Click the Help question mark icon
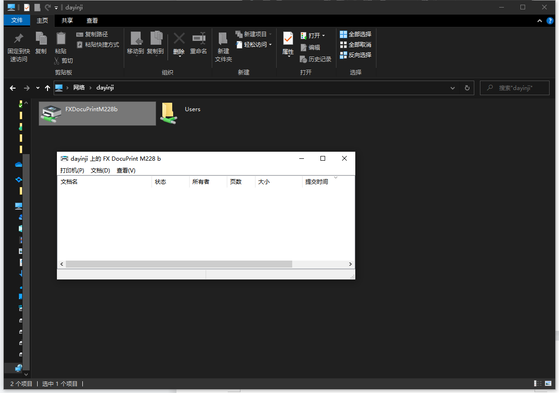This screenshot has width=559, height=393. pyautogui.click(x=550, y=21)
